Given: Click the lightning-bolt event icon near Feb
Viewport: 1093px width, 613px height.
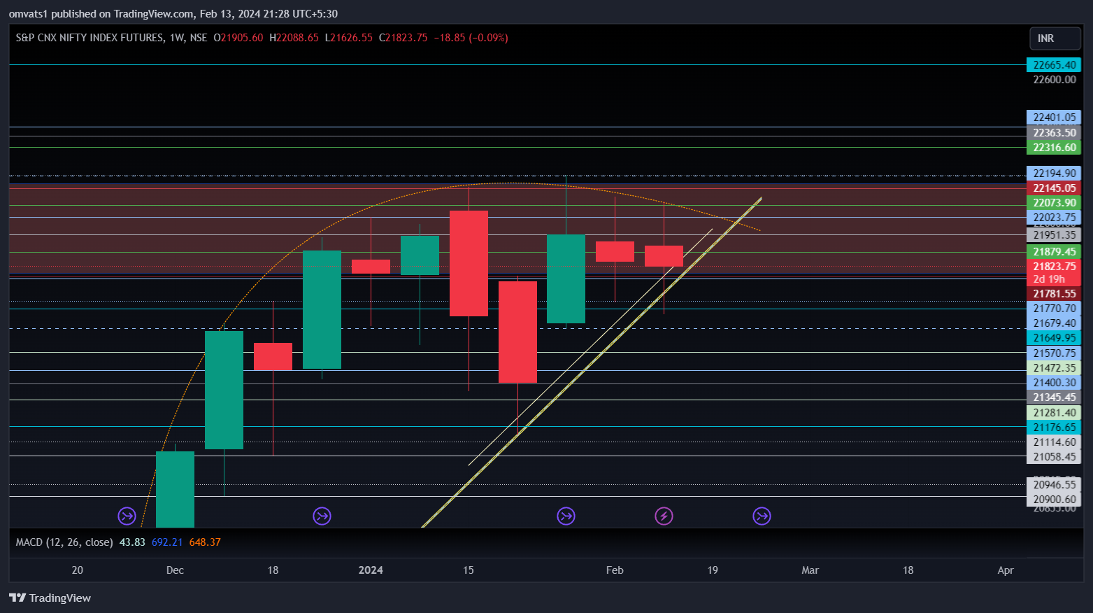Looking at the screenshot, I should 664,516.
